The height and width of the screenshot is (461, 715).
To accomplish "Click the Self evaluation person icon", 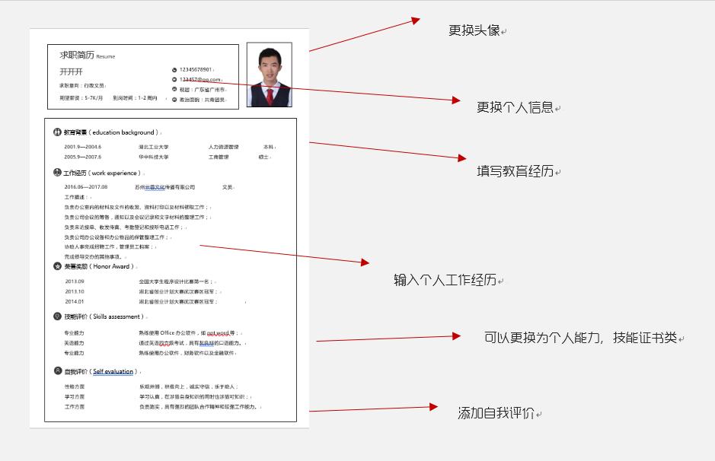I will 56,370.
